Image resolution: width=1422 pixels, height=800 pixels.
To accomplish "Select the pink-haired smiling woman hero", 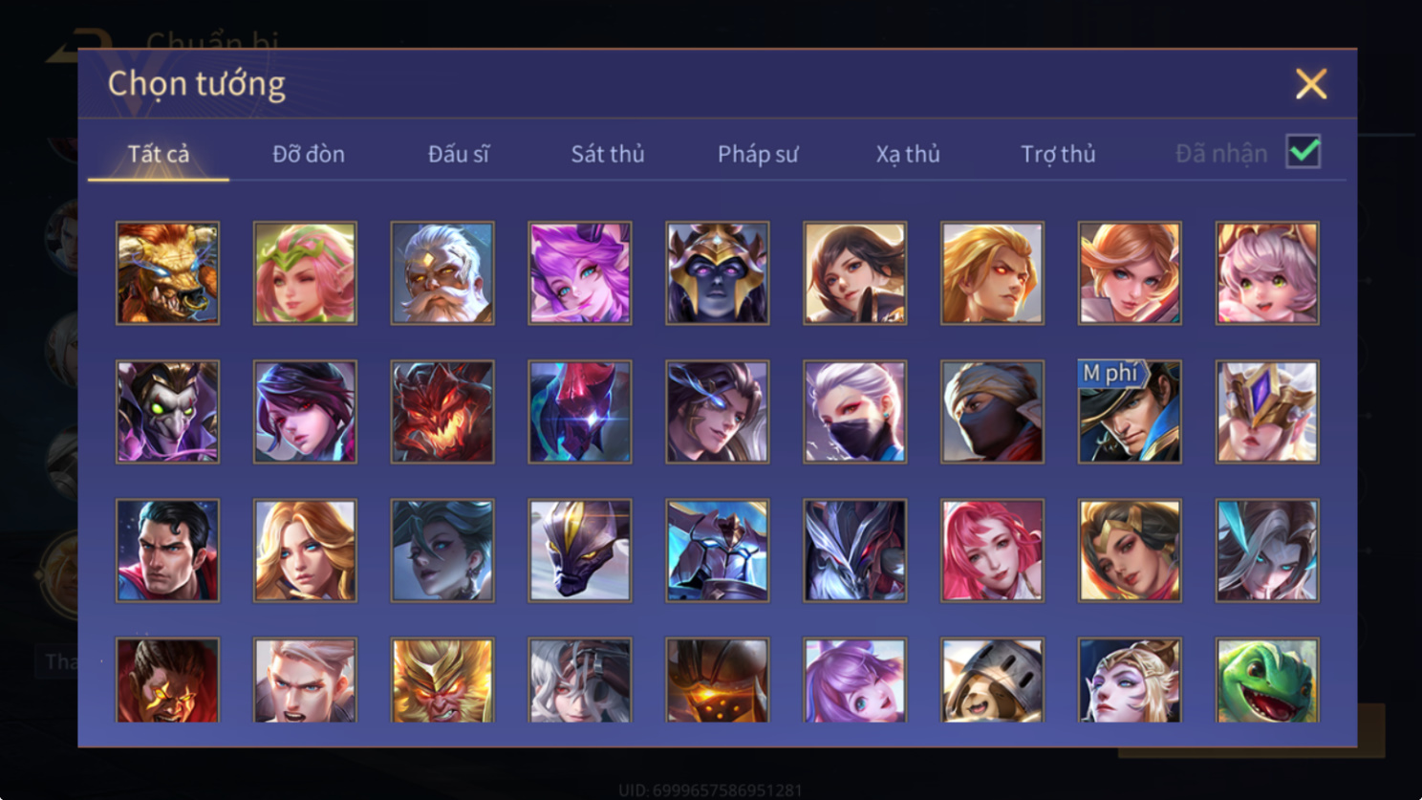I will point(992,551).
